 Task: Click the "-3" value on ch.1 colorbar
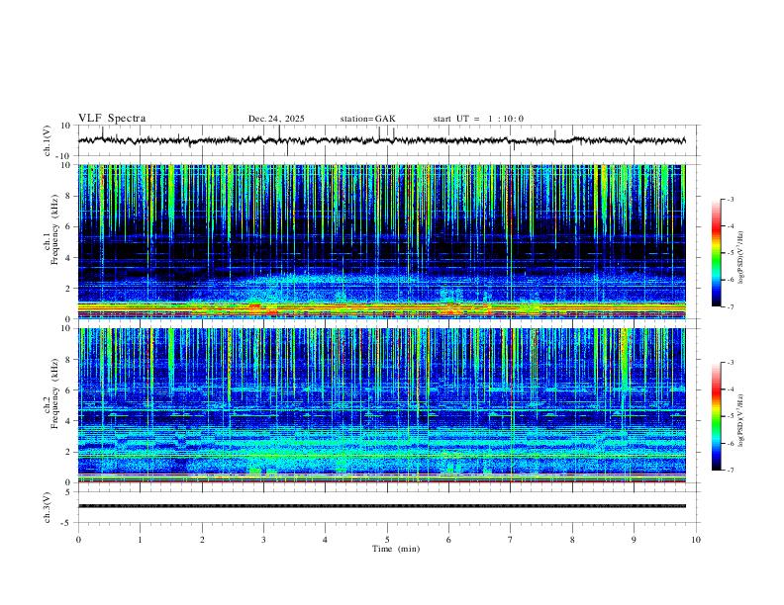731,199
